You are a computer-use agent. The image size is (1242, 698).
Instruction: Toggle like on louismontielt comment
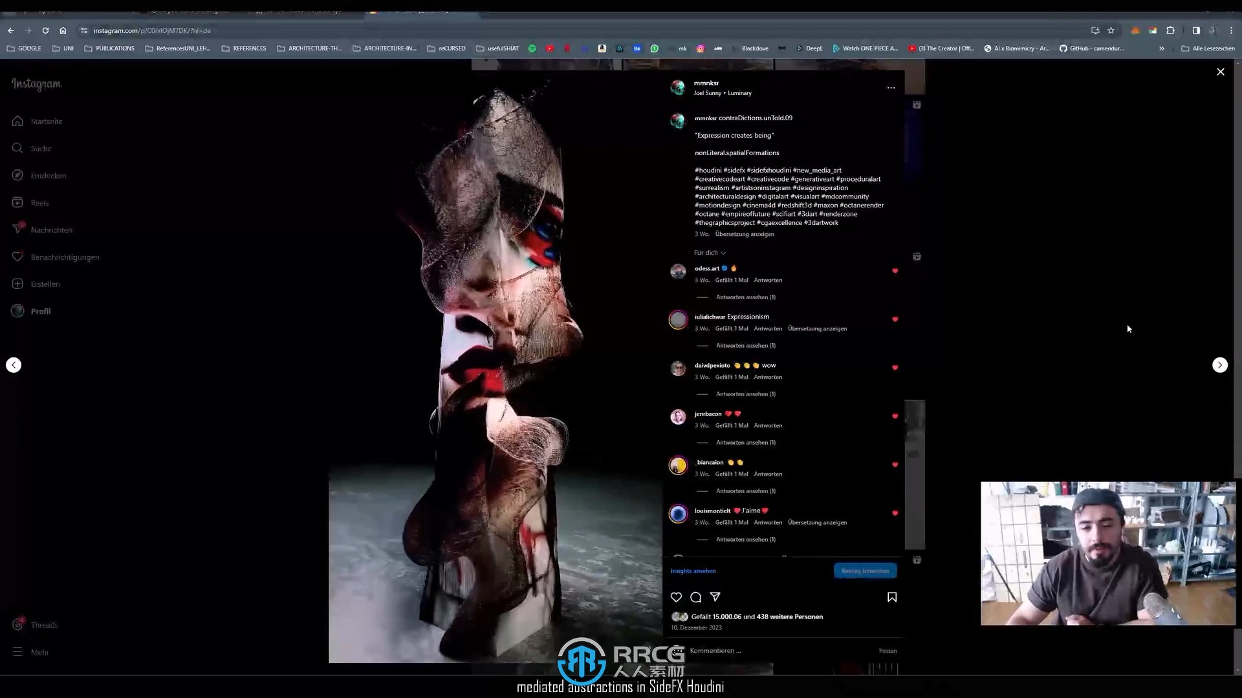895,513
